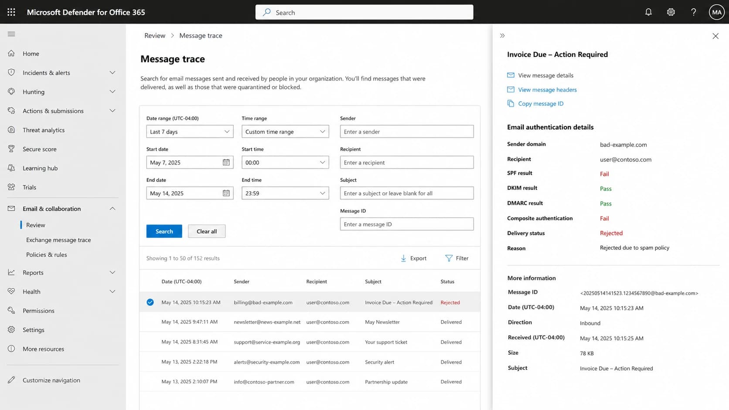
Task: Expand Actions & submissions chevron
Action: [112, 111]
